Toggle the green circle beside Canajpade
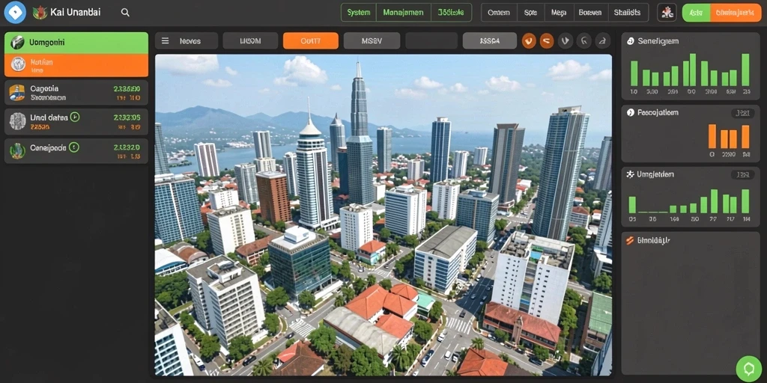Image resolution: width=767 pixels, height=383 pixels. click(x=74, y=147)
